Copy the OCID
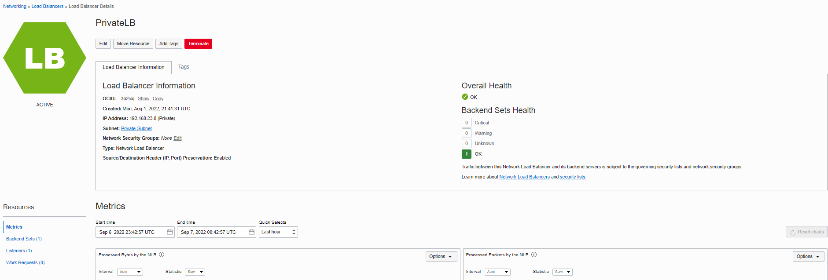The width and height of the screenshot is (828, 280). 158,99
